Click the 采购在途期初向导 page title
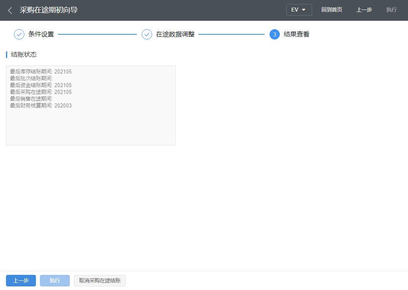Image resolution: width=408 pixels, height=290 pixels. click(x=49, y=10)
